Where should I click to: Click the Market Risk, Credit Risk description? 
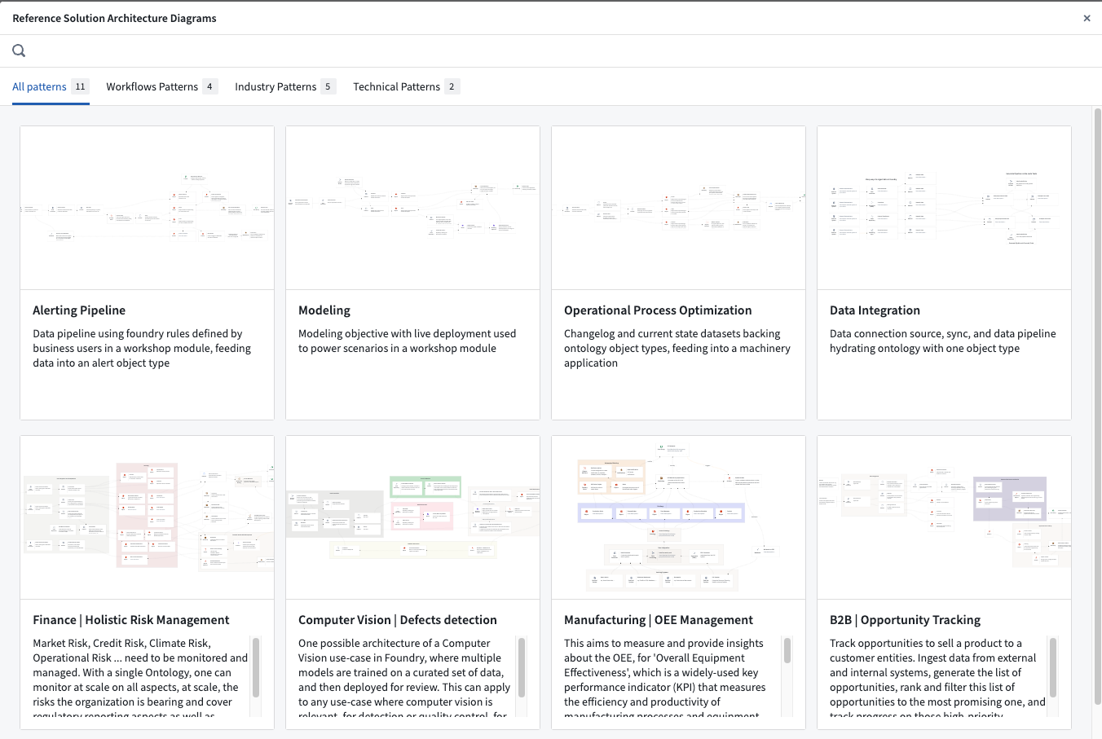[140, 678]
